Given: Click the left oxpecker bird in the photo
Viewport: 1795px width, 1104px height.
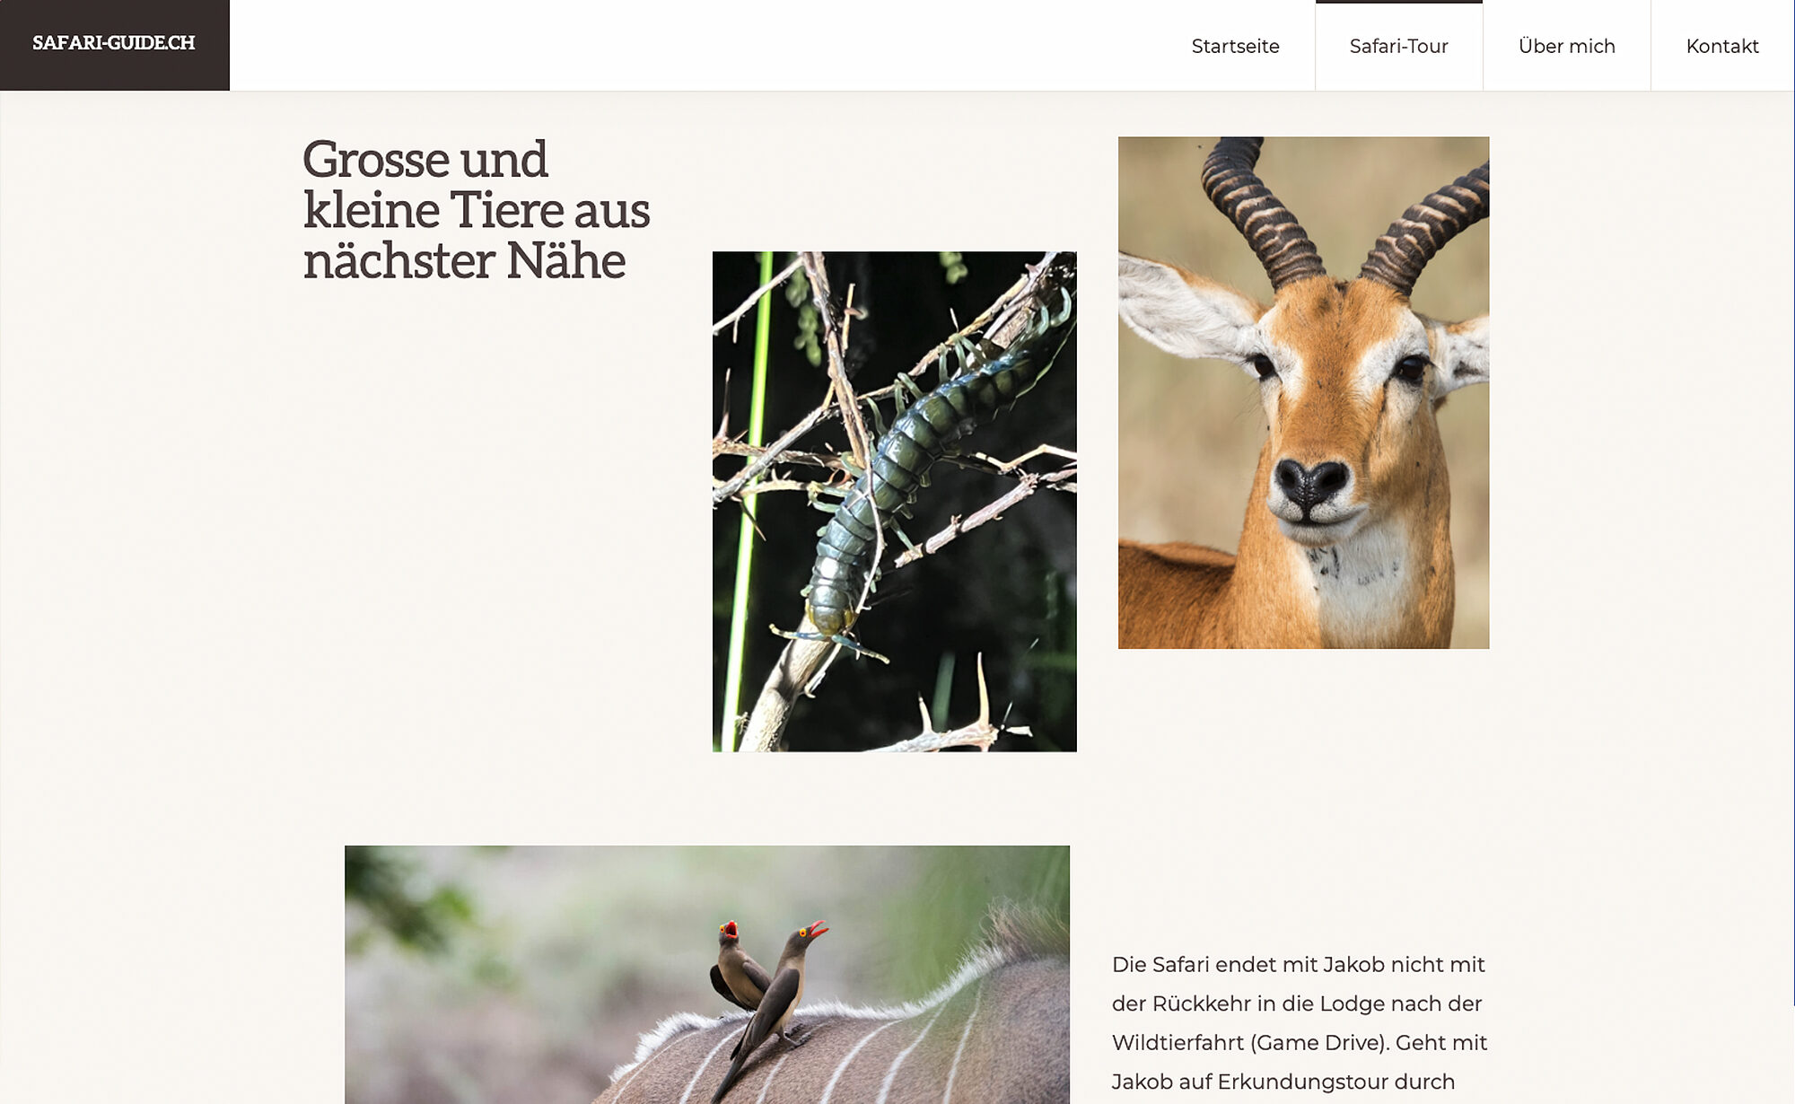Looking at the screenshot, I should [739, 969].
